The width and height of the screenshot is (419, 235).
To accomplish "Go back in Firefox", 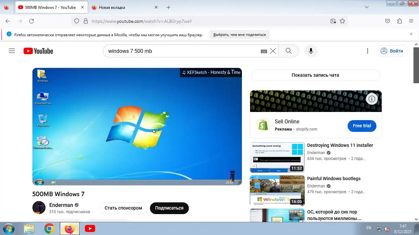I will click(x=8, y=21).
